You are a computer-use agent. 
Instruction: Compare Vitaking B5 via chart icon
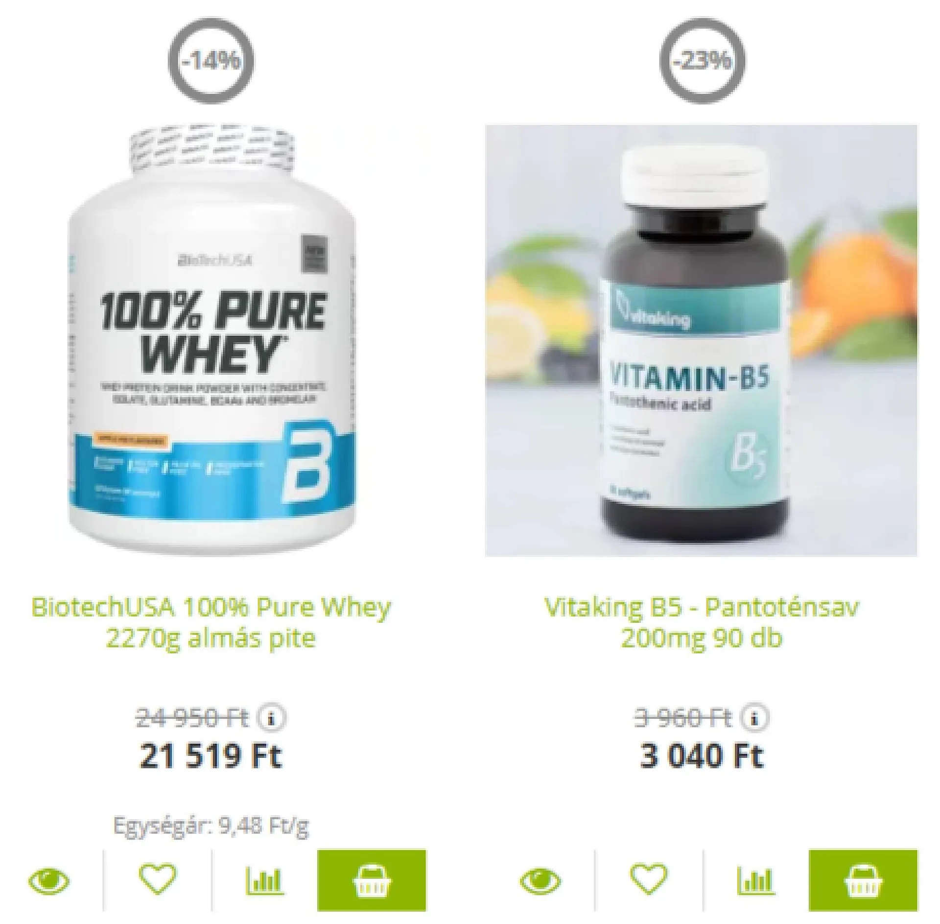[756, 880]
